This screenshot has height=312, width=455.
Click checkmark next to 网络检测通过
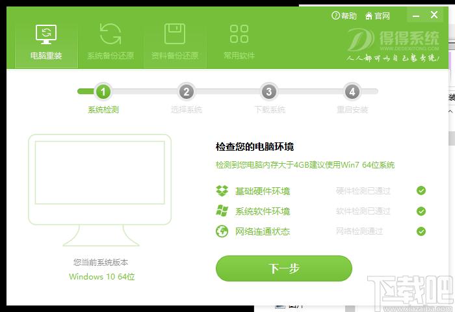tap(421, 231)
